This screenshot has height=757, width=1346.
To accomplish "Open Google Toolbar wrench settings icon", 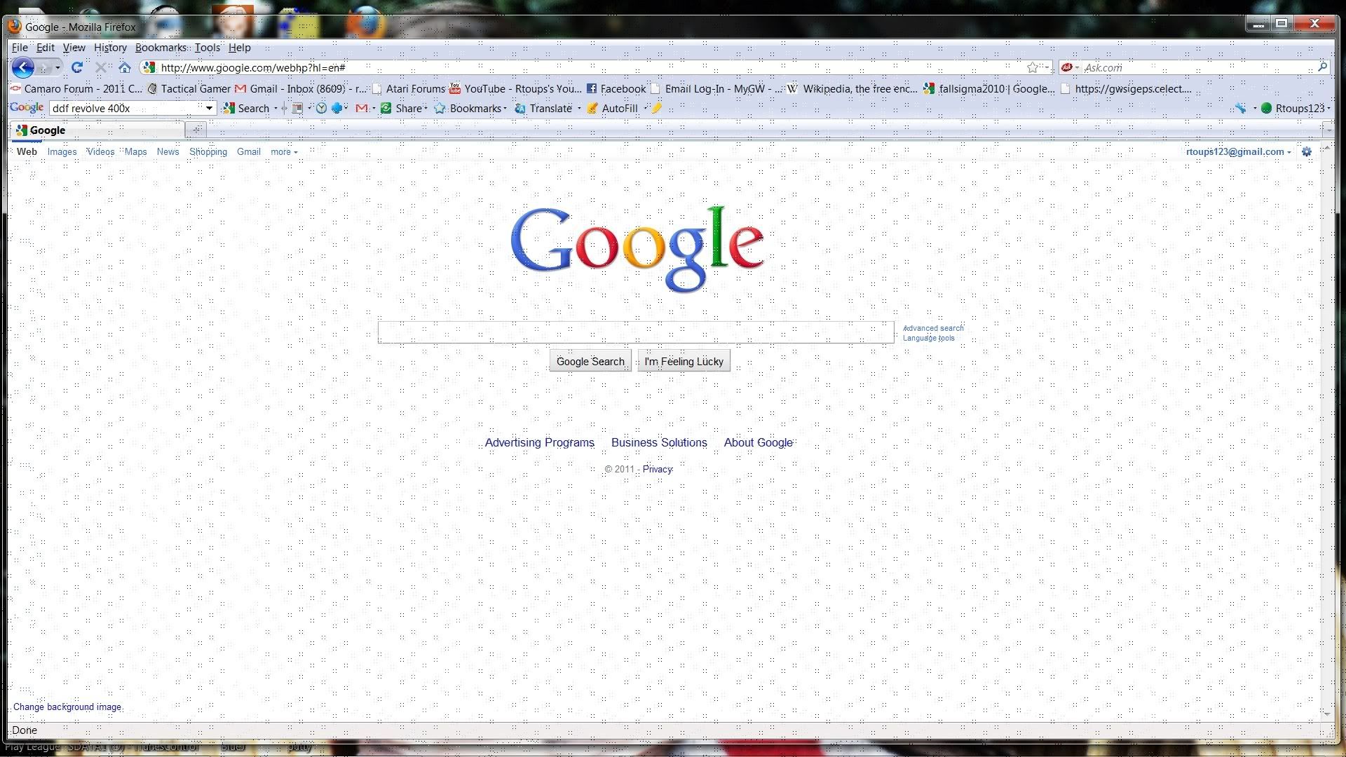I will 1240,108.
